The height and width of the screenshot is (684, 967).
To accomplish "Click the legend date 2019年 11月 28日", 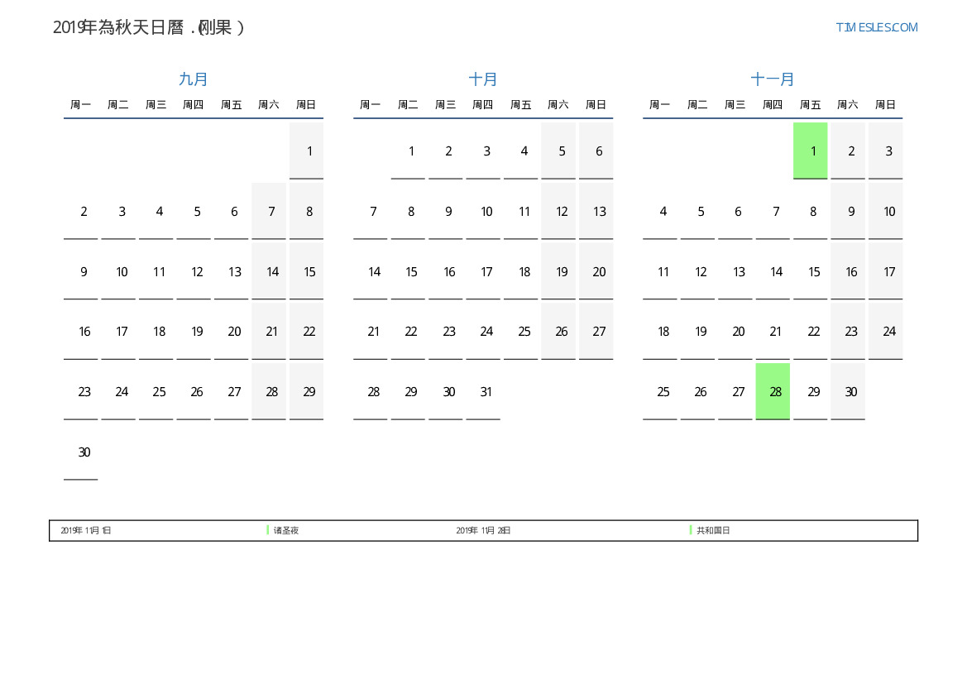I will 483,530.
